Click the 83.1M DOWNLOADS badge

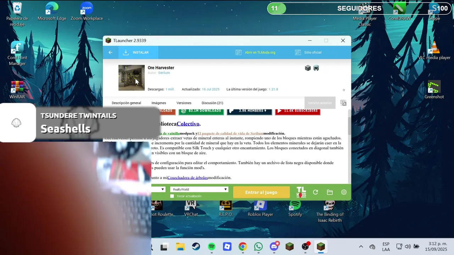click(x=201, y=111)
